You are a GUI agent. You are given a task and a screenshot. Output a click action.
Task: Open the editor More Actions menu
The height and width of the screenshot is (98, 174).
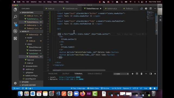tap(155, 8)
